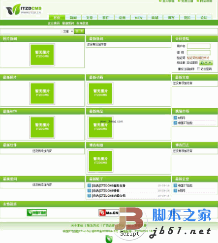
Task: Open the 联系方式 footer link
Action: click(93, 225)
